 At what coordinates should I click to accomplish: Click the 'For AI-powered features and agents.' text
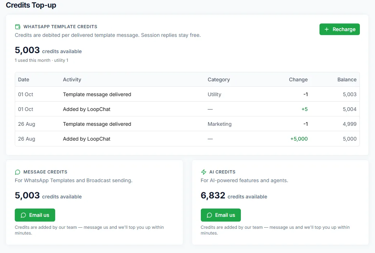(244, 180)
